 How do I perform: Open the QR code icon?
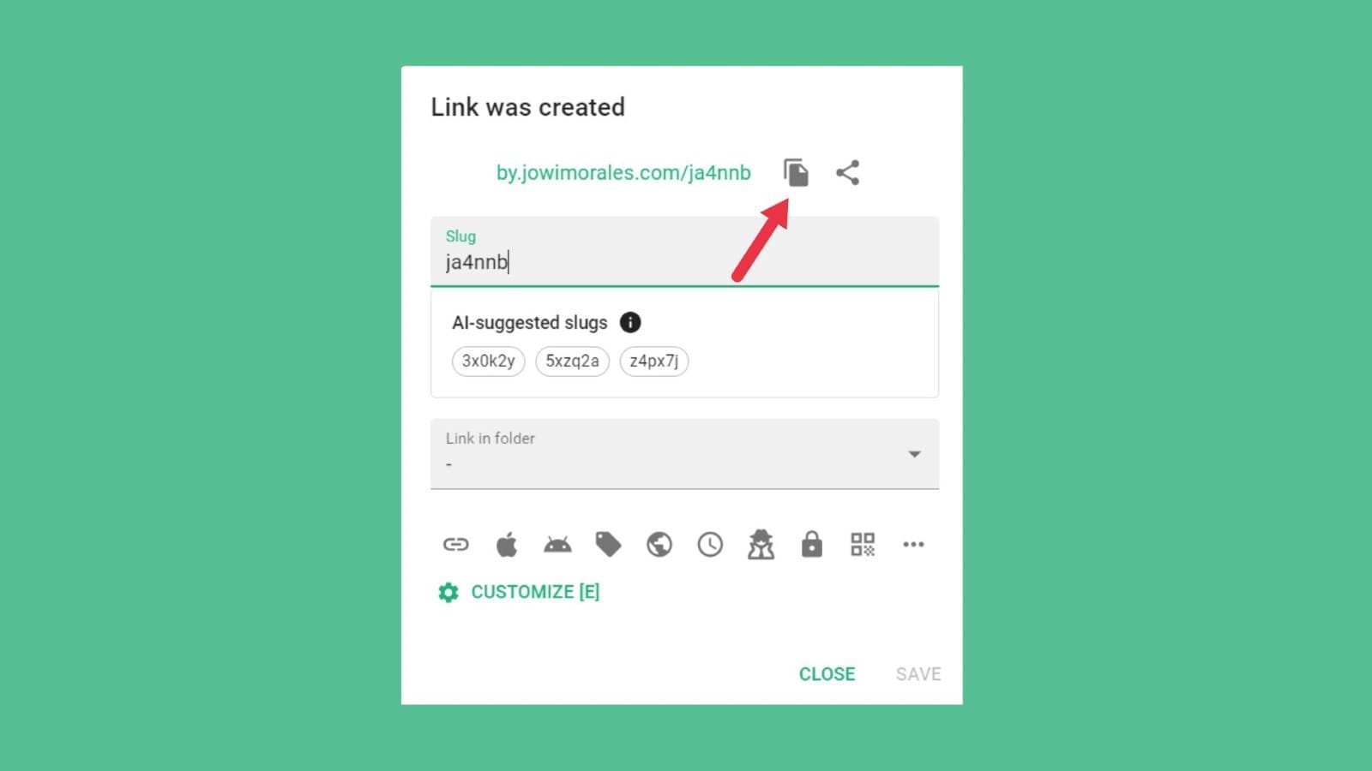[x=863, y=545]
